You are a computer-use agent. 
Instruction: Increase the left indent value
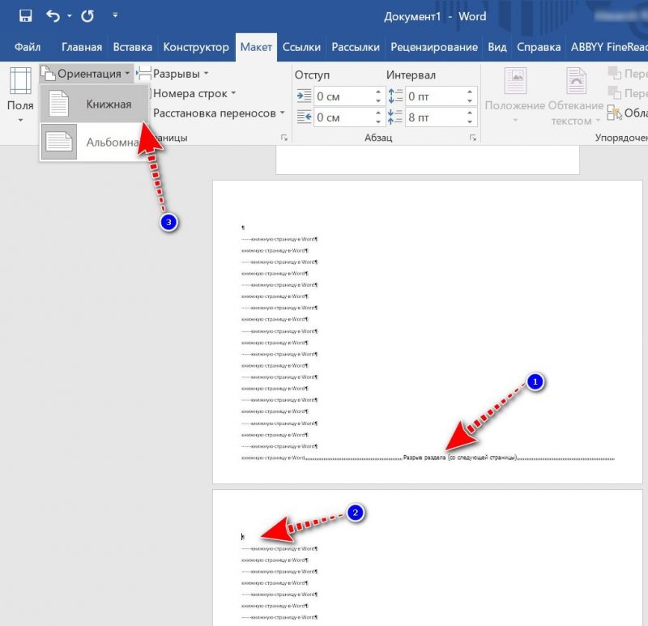(x=378, y=92)
